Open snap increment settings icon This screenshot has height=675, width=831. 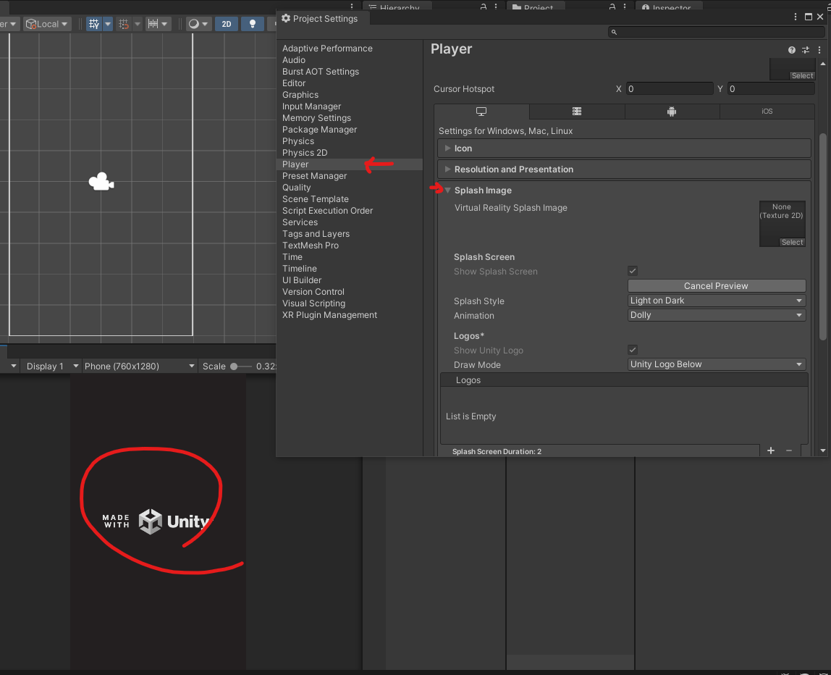point(153,24)
